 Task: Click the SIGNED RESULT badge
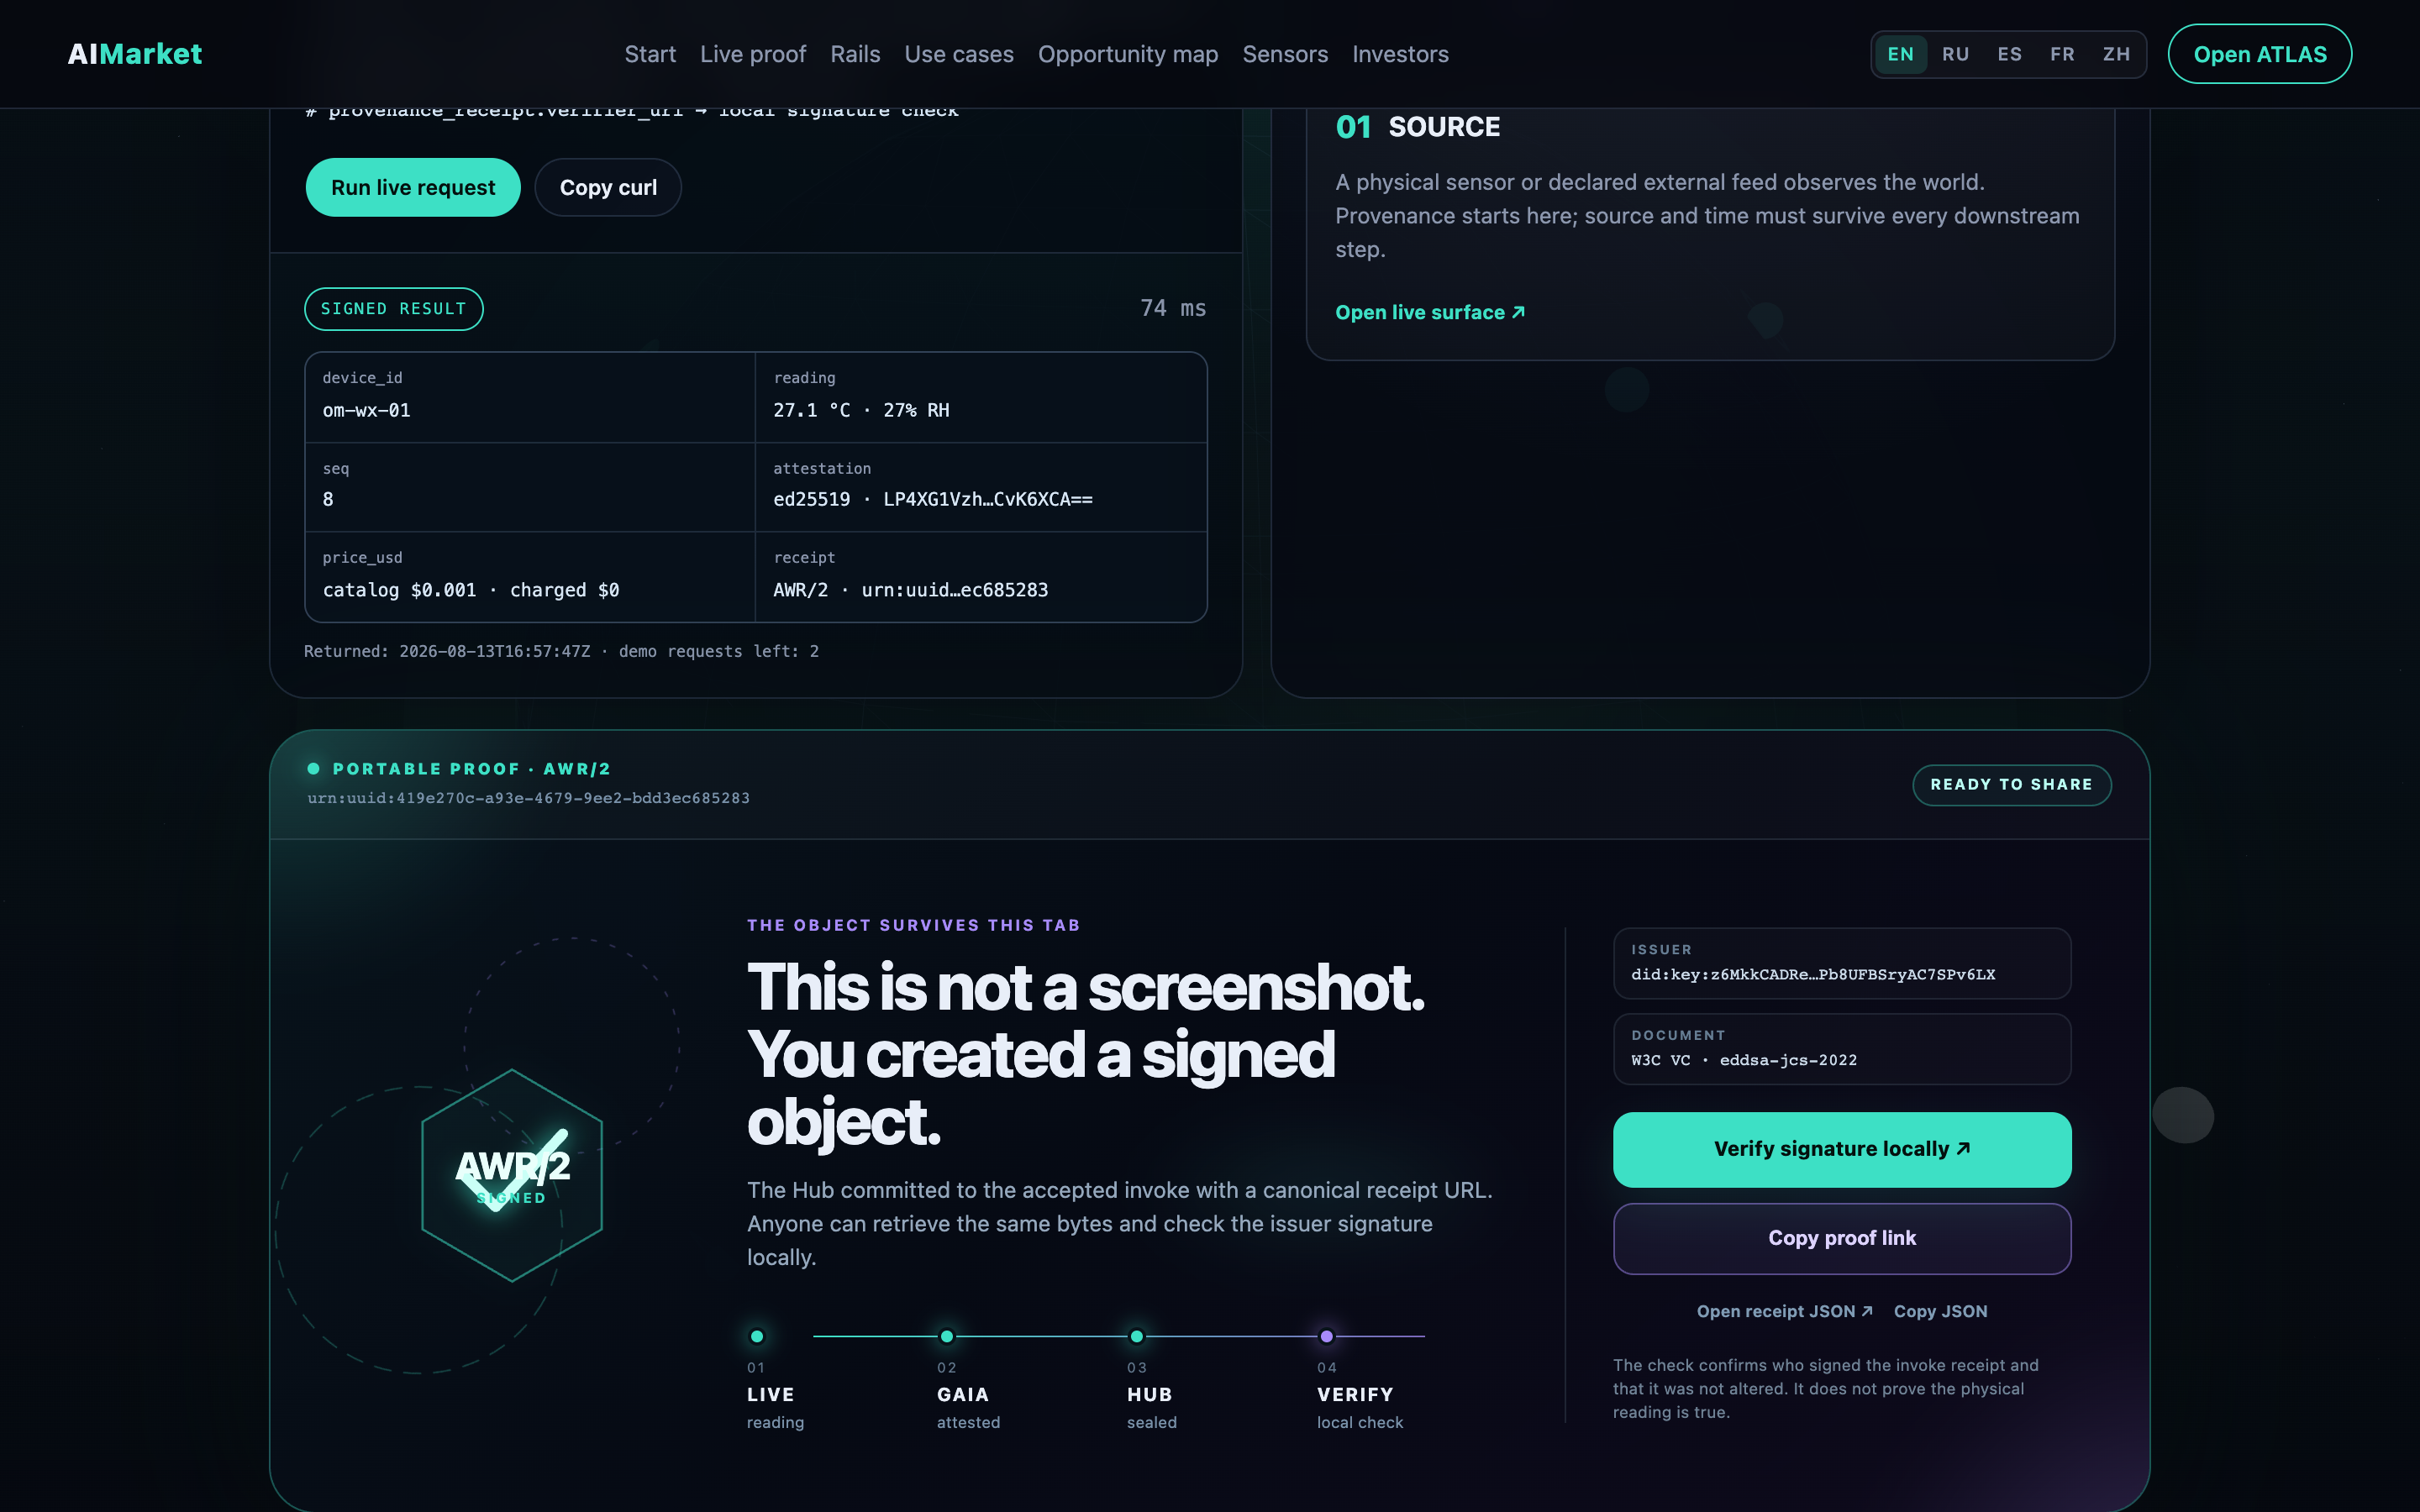pyautogui.click(x=393, y=309)
